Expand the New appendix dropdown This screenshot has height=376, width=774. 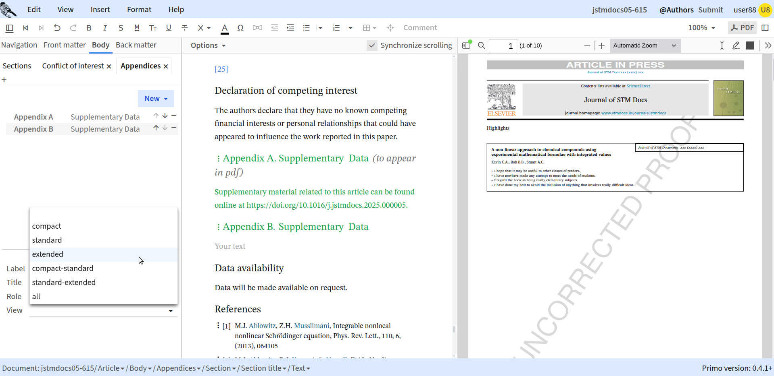pyautogui.click(x=156, y=99)
